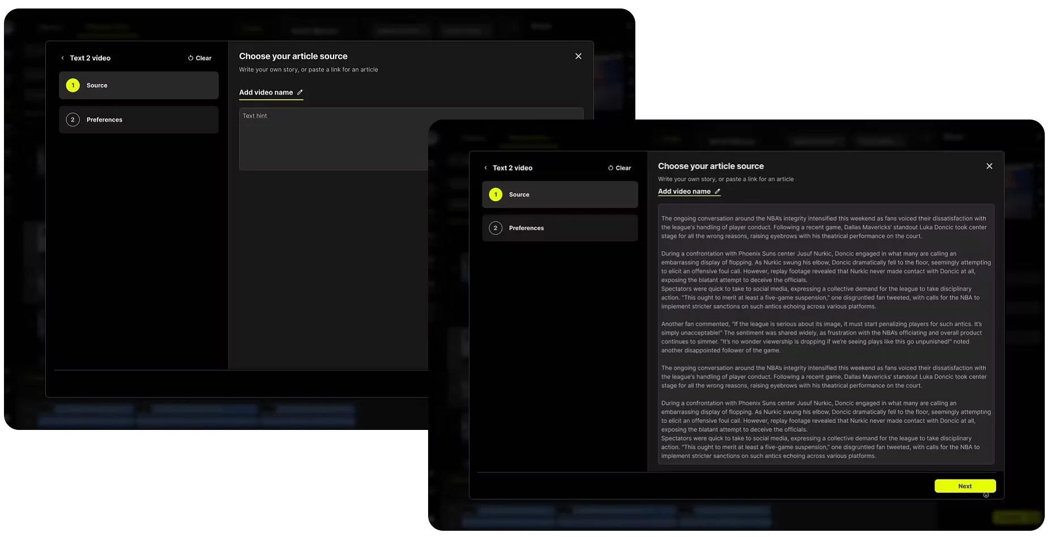Click the pencil icon next to Add video name in the rear window

(x=300, y=92)
